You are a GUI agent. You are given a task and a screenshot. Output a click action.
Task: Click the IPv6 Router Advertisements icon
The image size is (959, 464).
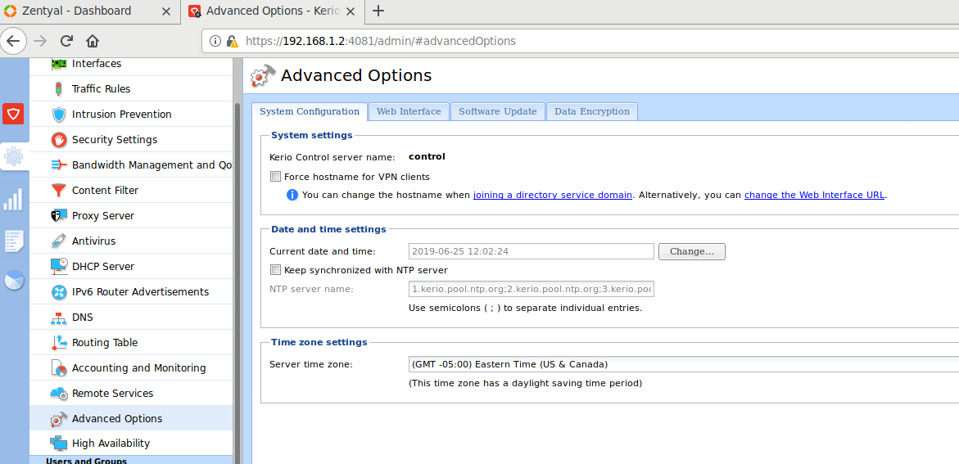59,292
